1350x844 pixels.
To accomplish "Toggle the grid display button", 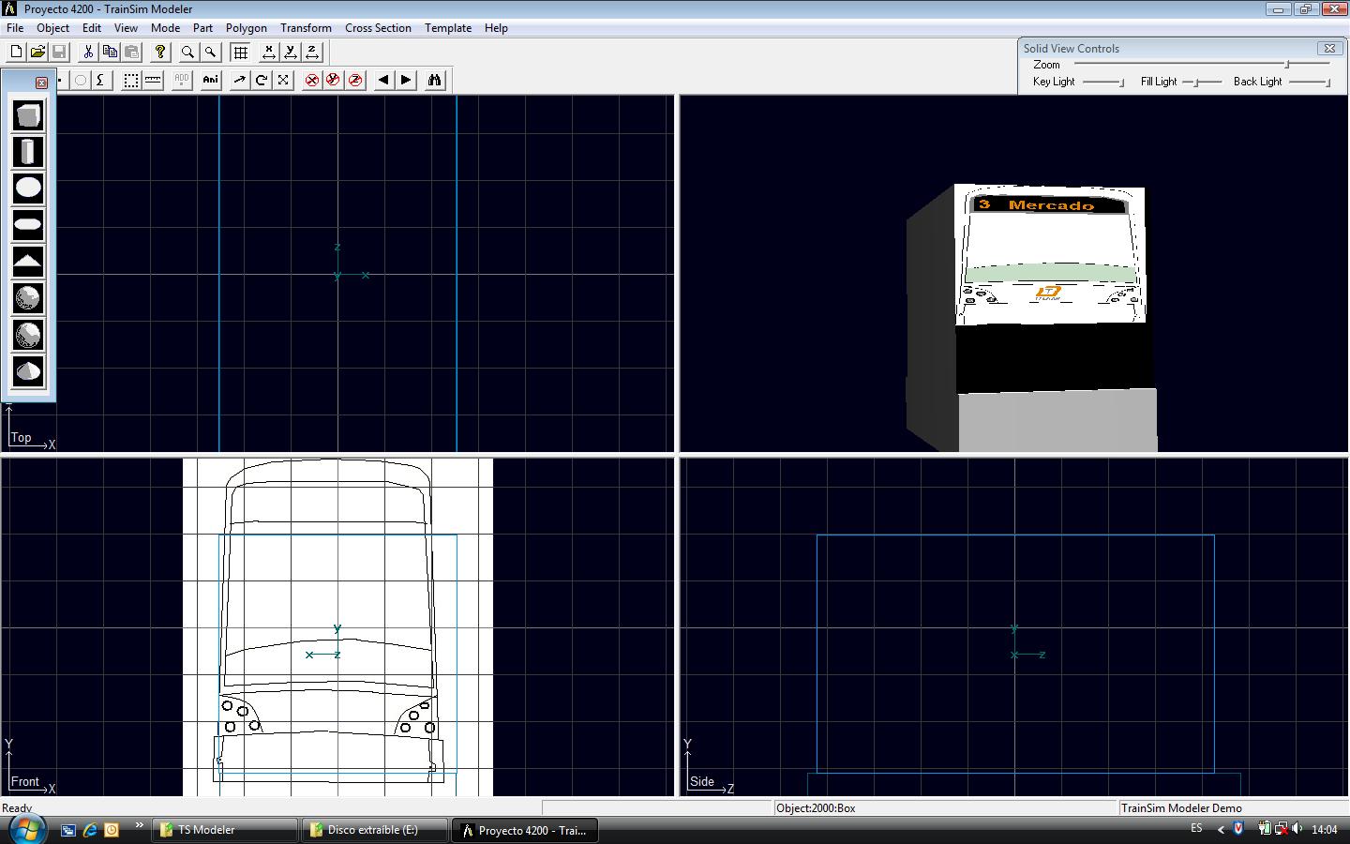I will (241, 53).
